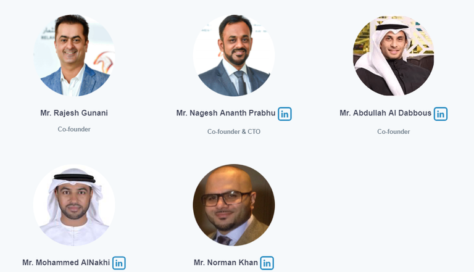The width and height of the screenshot is (474, 272).
Task: Select the name Mr. Norman Khan
Action: coord(226,262)
